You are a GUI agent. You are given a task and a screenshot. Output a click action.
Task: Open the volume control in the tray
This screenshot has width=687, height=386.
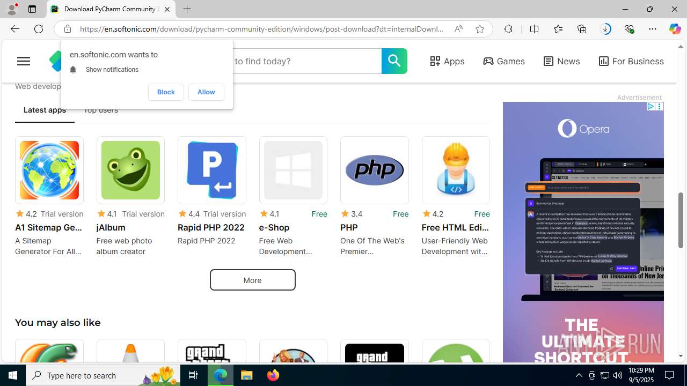[x=617, y=375]
